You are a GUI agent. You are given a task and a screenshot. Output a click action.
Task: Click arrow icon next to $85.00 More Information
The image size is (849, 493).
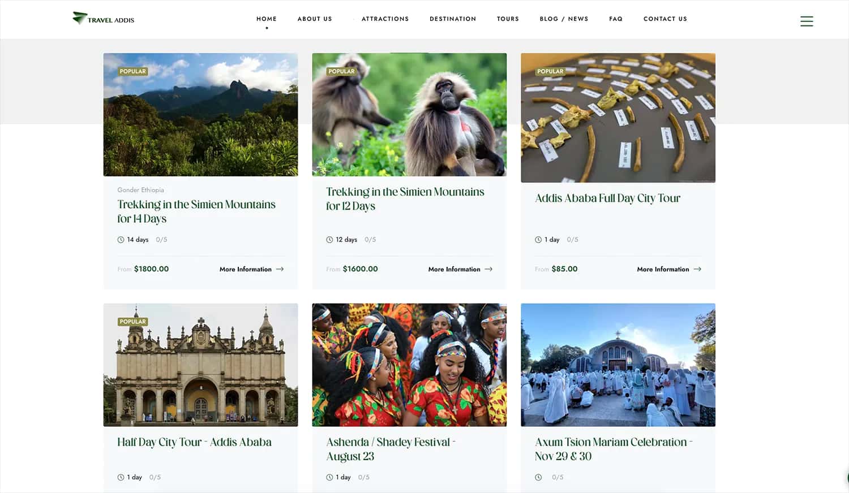coord(697,269)
